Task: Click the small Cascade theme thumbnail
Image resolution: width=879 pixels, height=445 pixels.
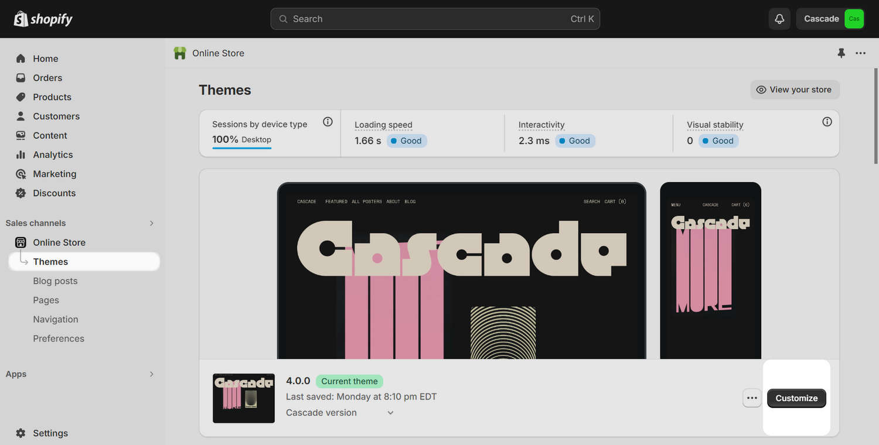Action: click(244, 398)
